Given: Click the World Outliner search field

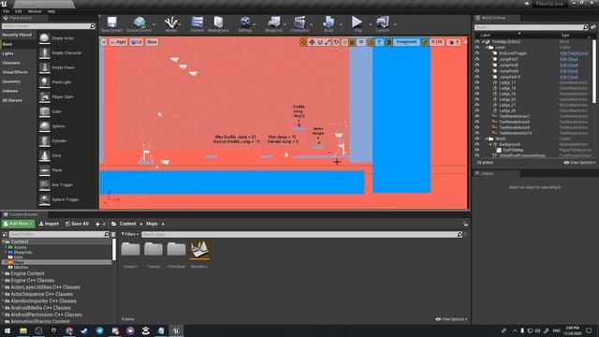Looking at the screenshot, I should coord(529,27).
